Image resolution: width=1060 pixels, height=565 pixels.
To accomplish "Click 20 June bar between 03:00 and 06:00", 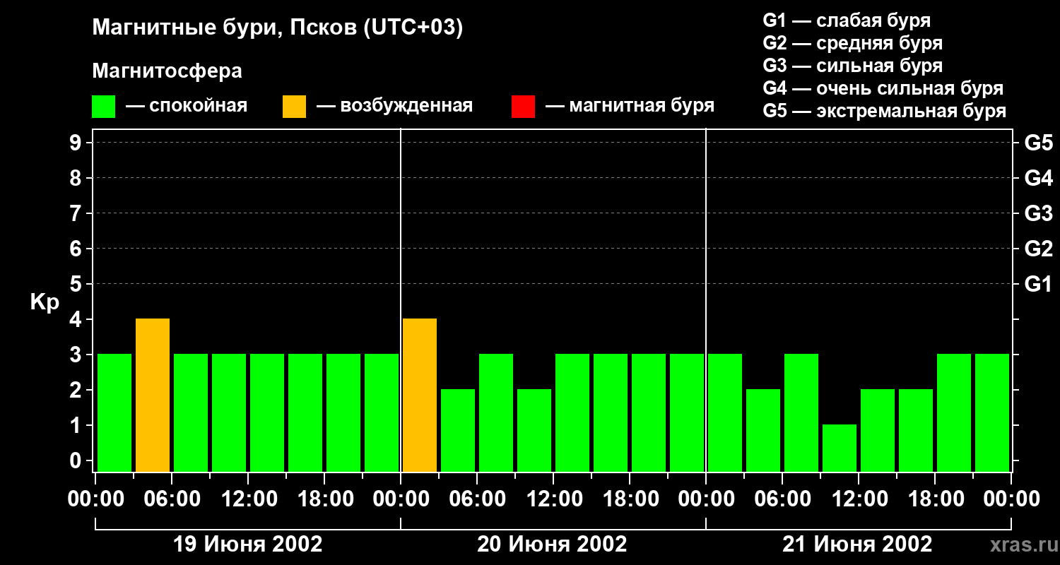I will coord(458,431).
